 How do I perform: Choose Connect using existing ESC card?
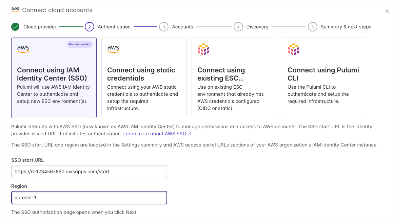click(234, 78)
